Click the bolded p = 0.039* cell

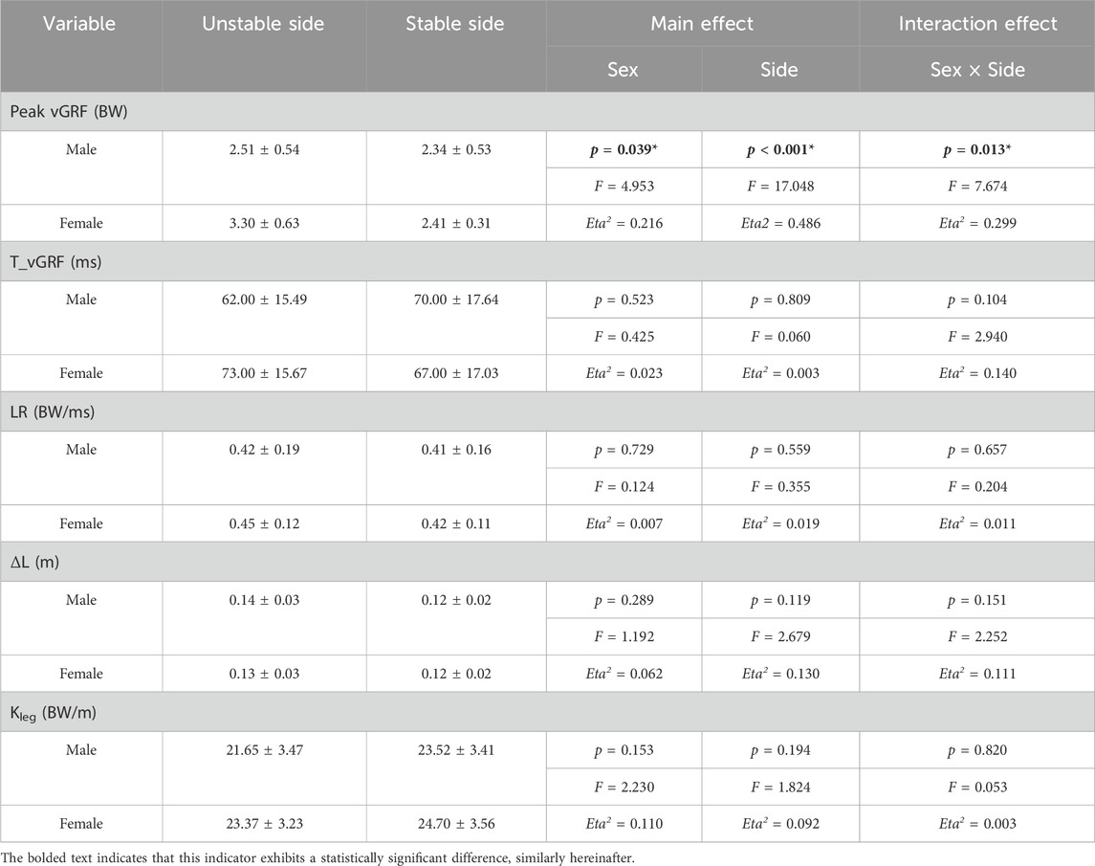[x=624, y=149]
